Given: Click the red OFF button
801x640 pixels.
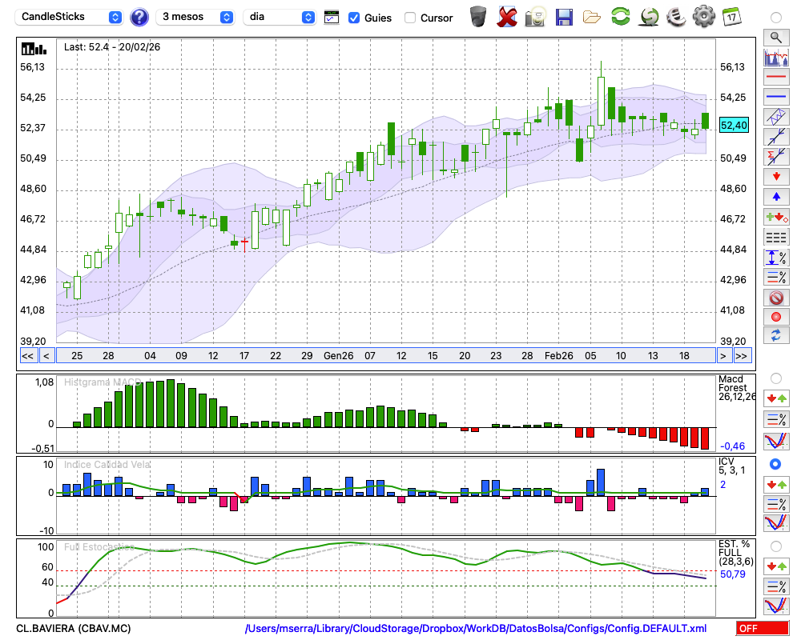Looking at the screenshot, I should (762, 629).
